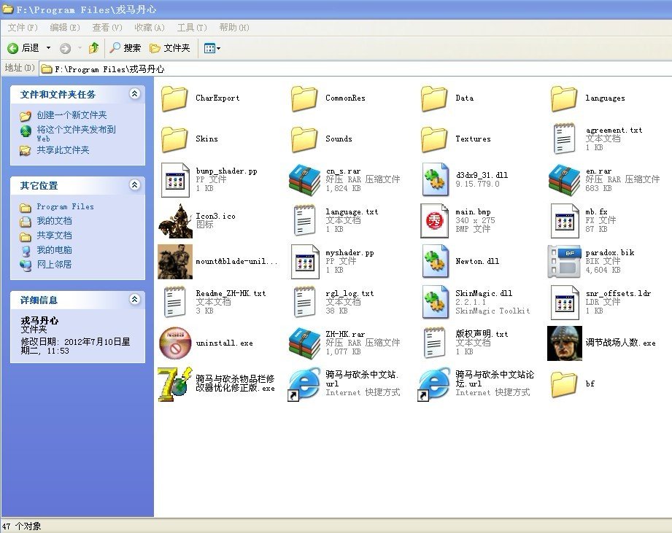This screenshot has height=533, width=672.
Task: Click the 创建一个新文件夹 link
Action: (72, 115)
